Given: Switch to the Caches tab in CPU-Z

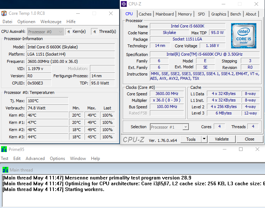Looking at the screenshot, I should 145,14.
